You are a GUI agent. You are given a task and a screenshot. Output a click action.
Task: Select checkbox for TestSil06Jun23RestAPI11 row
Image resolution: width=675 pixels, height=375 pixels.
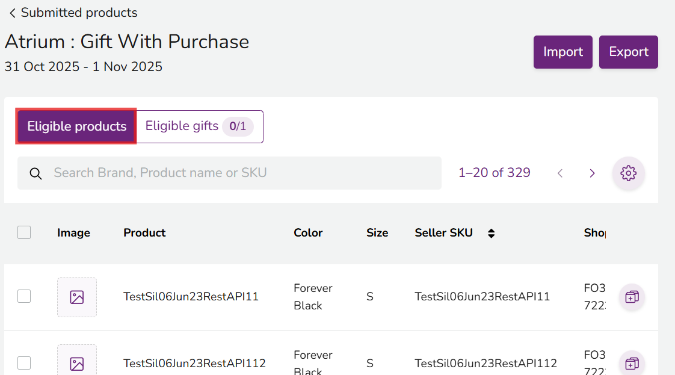[x=24, y=296]
